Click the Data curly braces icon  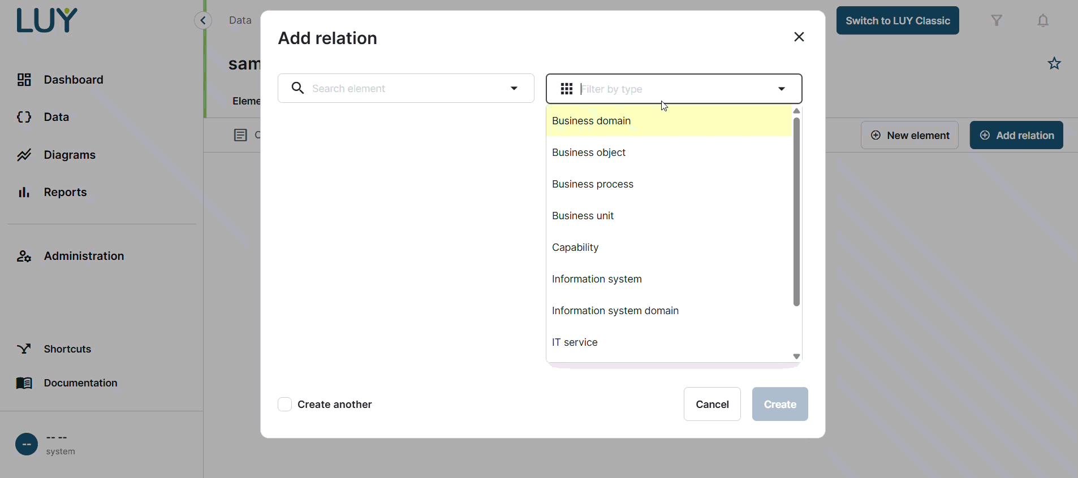point(24,117)
